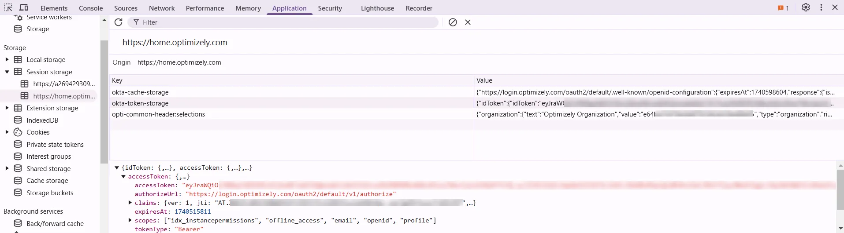Expand the claims object
Image resolution: width=844 pixels, height=233 pixels.
coord(130,203)
